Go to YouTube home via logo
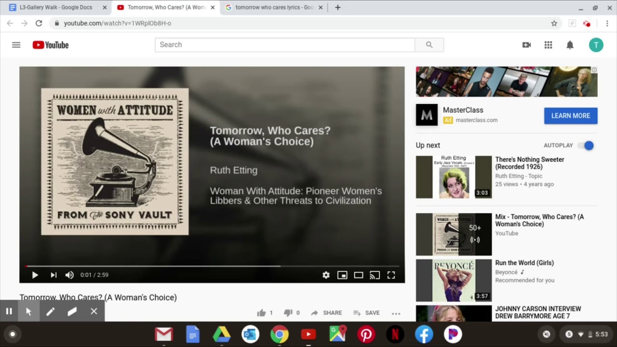 click(x=51, y=45)
